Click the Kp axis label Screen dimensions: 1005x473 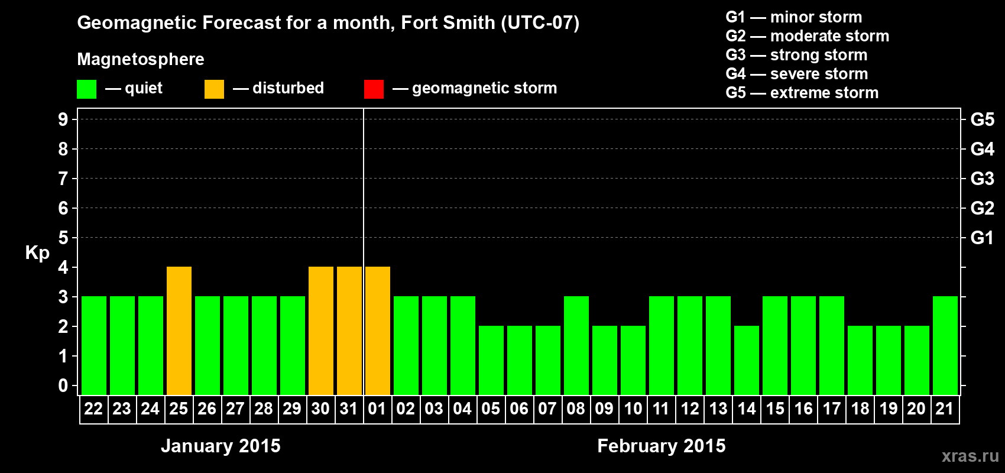pyautogui.click(x=37, y=253)
